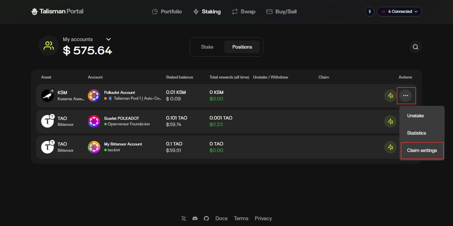The height and width of the screenshot is (226, 453).
Task: Click the Talisman Portal logo
Action: pyautogui.click(x=57, y=12)
